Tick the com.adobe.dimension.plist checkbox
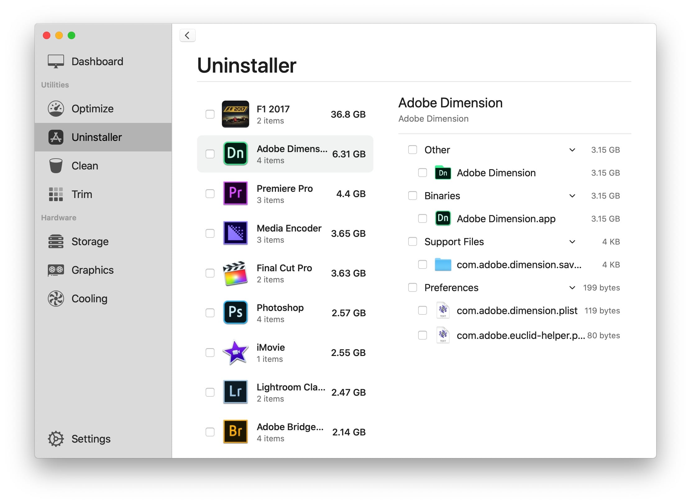The height and width of the screenshot is (504, 691). (423, 311)
